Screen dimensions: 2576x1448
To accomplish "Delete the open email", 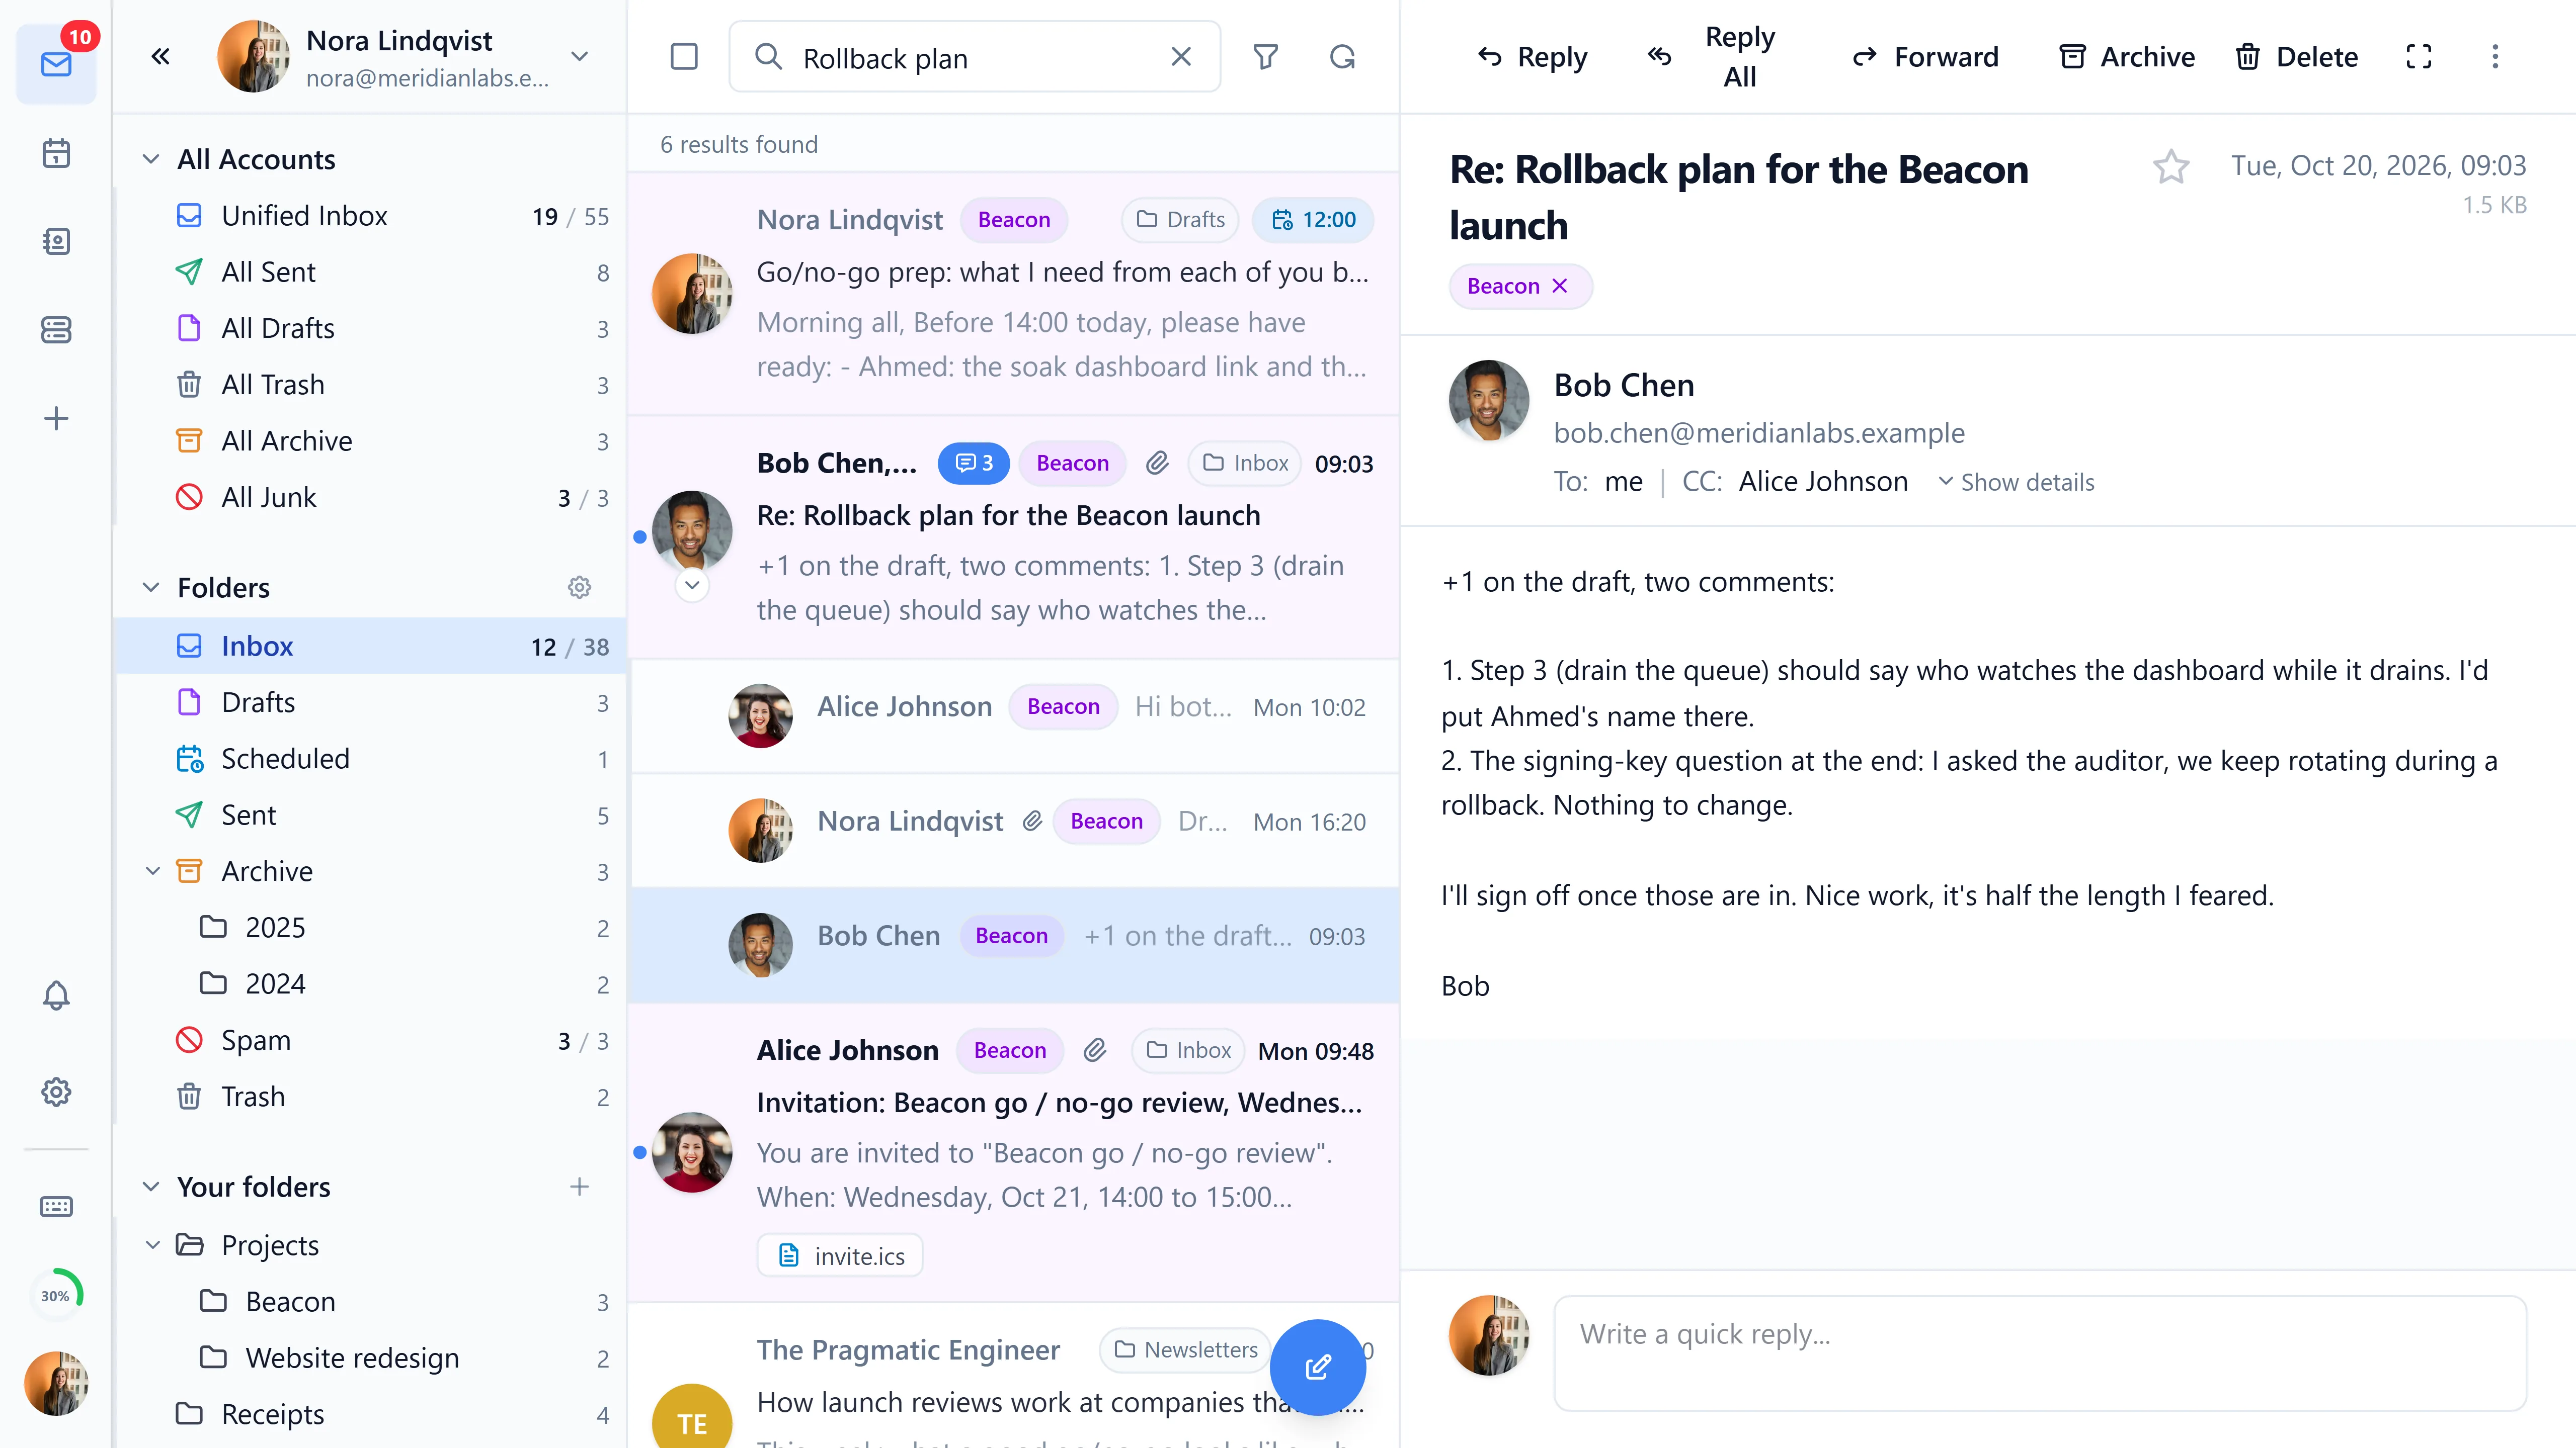I will click(2296, 57).
